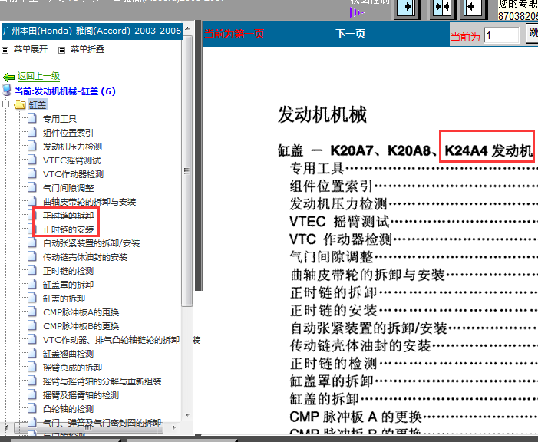Select VTEC摇臂测试 in the tree
This screenshot has width=538, height=442.
click(71, 160)
